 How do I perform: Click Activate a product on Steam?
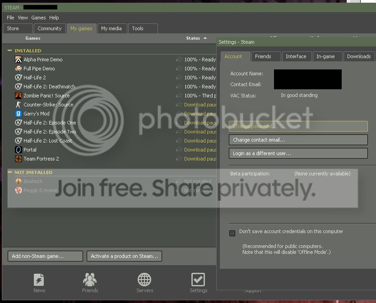coord(124,256)
